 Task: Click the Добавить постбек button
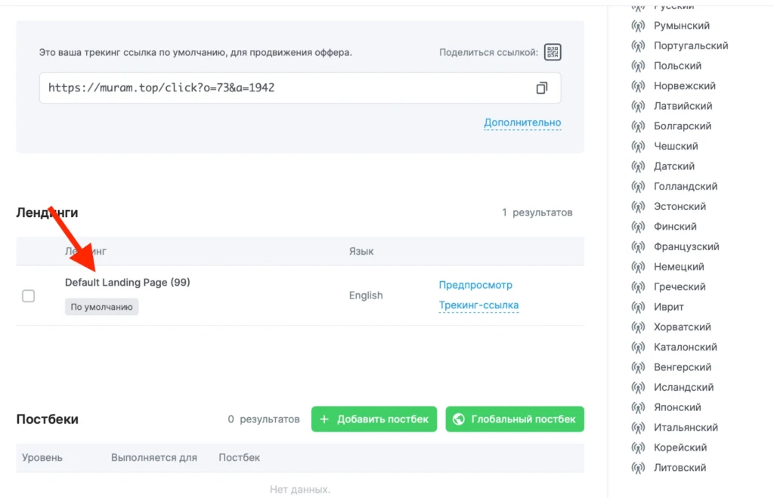pyautogui.click(x=373, y=419)
